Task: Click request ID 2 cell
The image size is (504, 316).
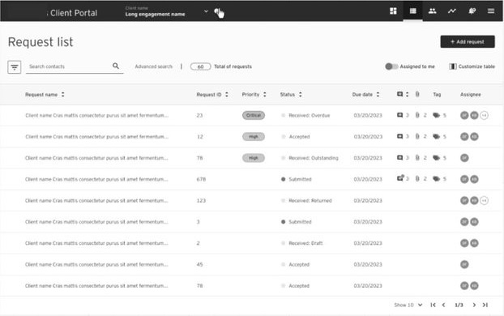Action: 198,243
